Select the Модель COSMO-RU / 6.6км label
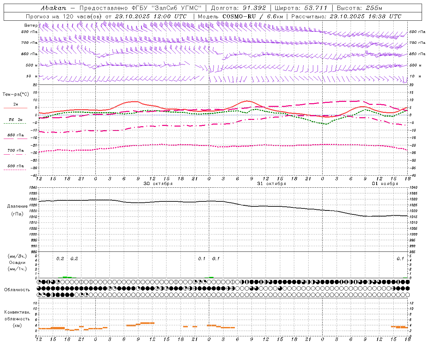Image resolution: width=427 pixels, height=342 pixels. (240, 16)
